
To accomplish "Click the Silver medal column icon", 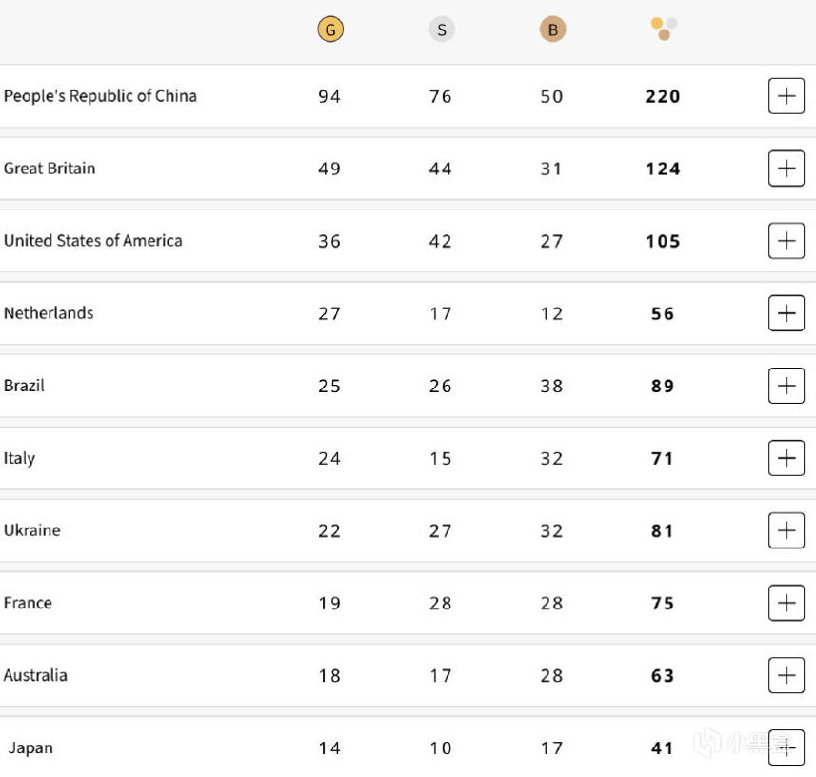I will (x=442, y=30).
